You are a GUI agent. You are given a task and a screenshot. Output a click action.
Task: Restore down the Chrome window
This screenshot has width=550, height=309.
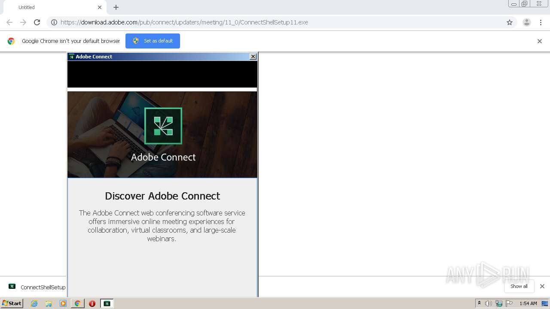[525, 4]
